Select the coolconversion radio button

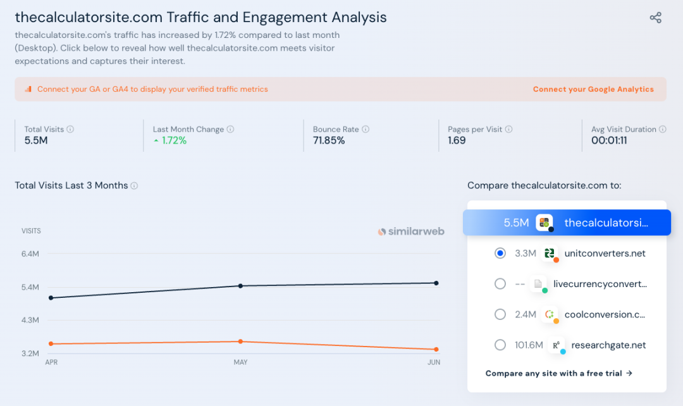point(500,314)
